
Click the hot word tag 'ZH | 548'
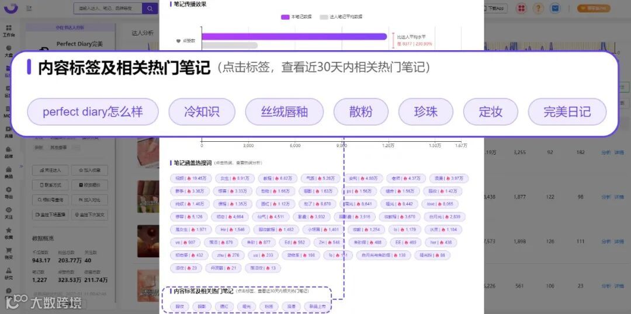(x=329, y=242)
